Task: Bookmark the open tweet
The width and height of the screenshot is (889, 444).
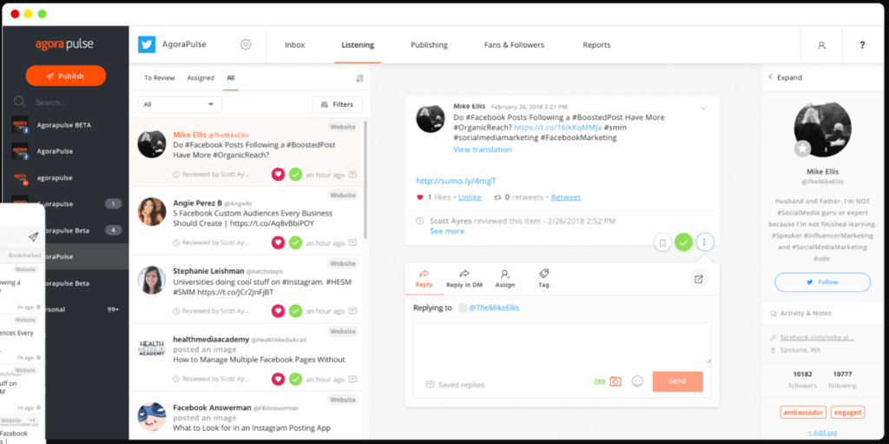Action: point(662,243)
